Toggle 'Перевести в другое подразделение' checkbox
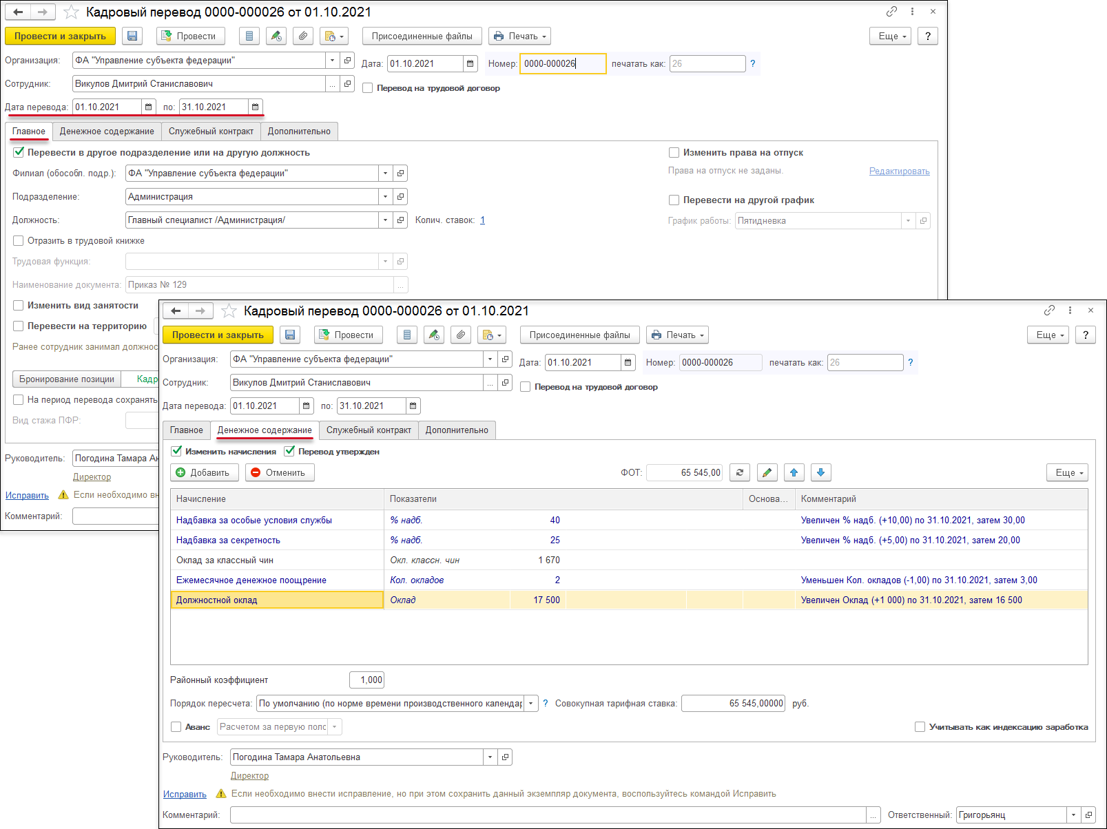Viewport: 1107px width, 829px height. click(x=19, y=152)
